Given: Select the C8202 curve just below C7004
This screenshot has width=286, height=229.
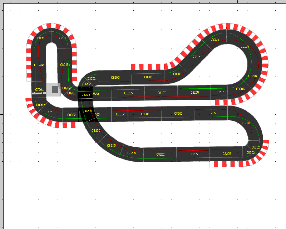Looking at the screenshot, I should 40,105.
